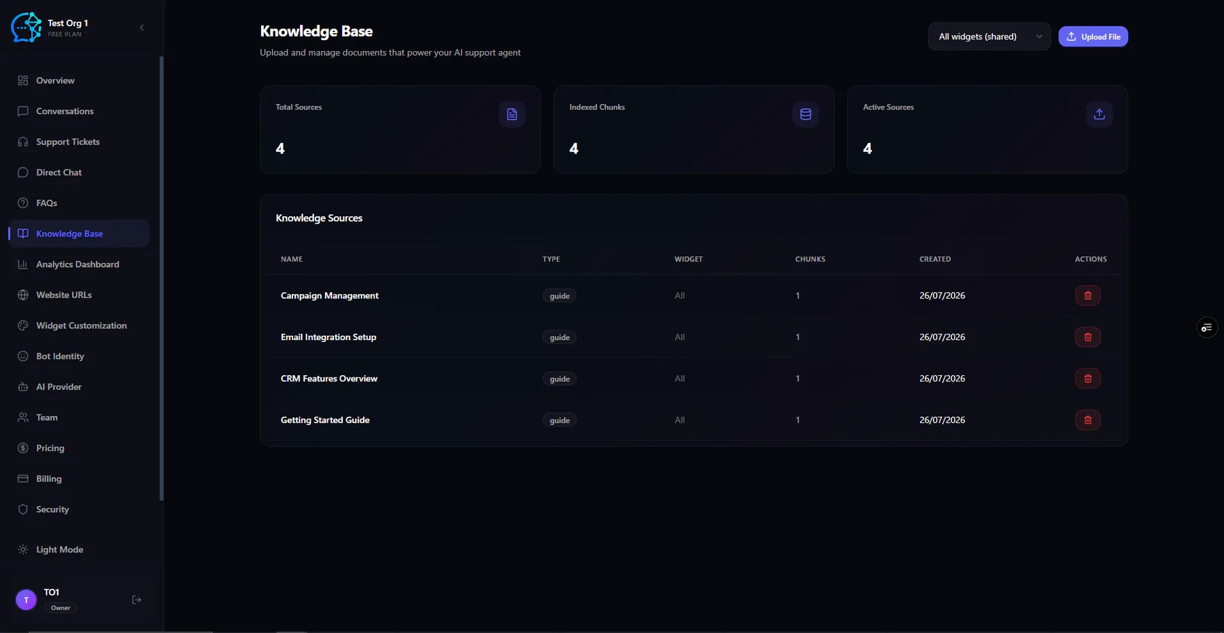The image size is (1224, 633).
Task: Open the Conversations menu item
Action: pyautogui.click(x=65, y=111)
